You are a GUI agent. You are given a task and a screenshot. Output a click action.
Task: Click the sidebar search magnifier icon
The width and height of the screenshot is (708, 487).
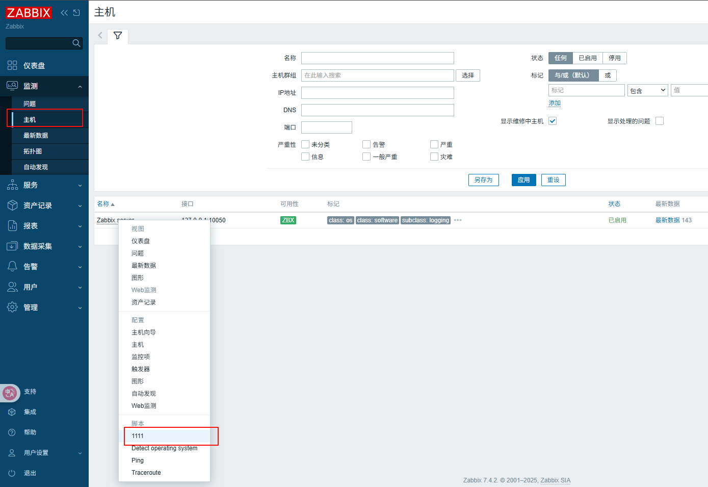point(76,43)
